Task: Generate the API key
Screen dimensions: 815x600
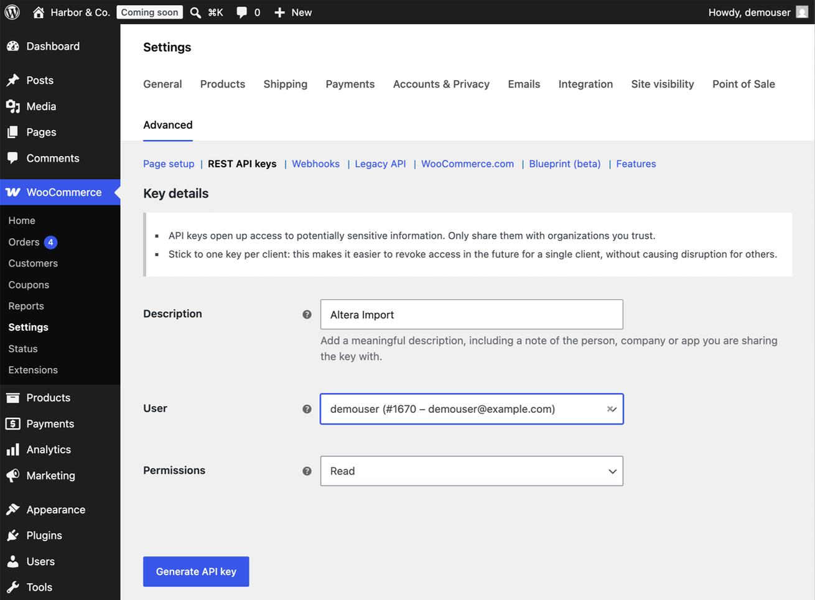Action: [196, 571]
